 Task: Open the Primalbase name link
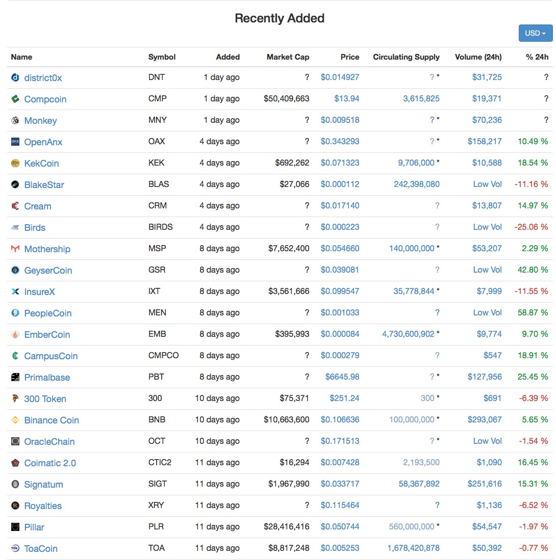click(47, 378)
